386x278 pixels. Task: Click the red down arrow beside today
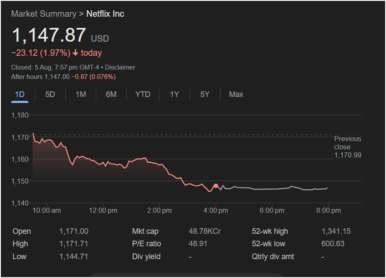tap(76, 53)
